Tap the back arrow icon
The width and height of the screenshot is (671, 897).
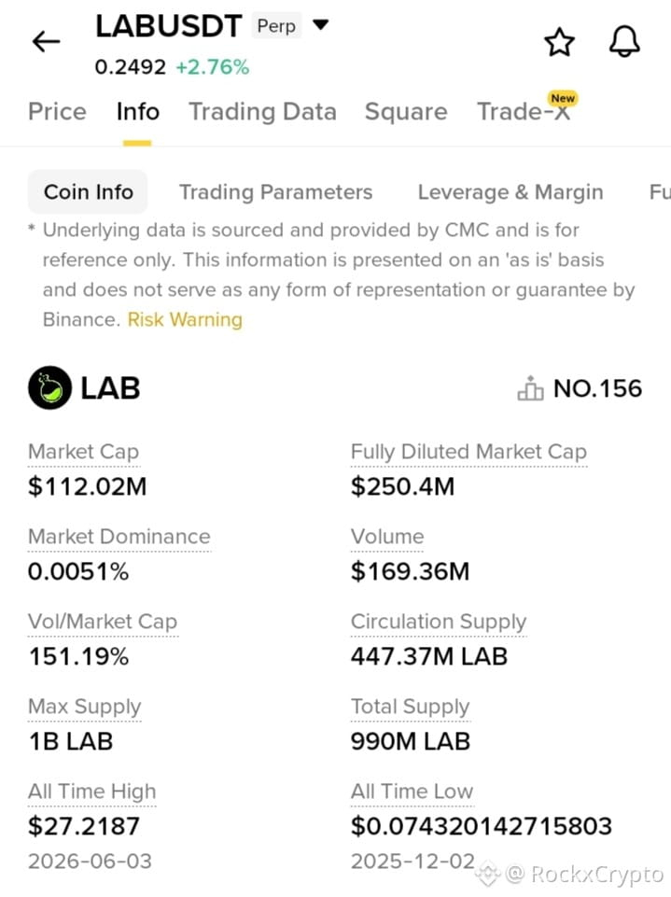46,42
